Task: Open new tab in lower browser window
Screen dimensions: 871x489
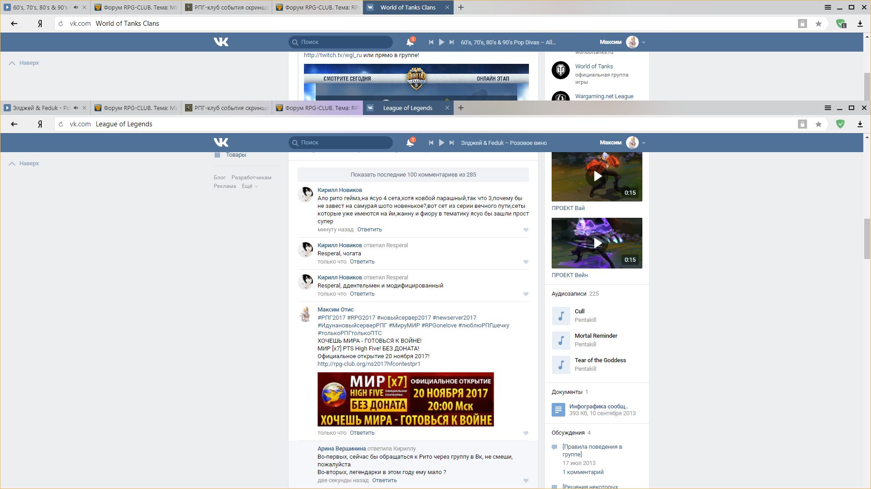Action: click(x=461, y=108)
